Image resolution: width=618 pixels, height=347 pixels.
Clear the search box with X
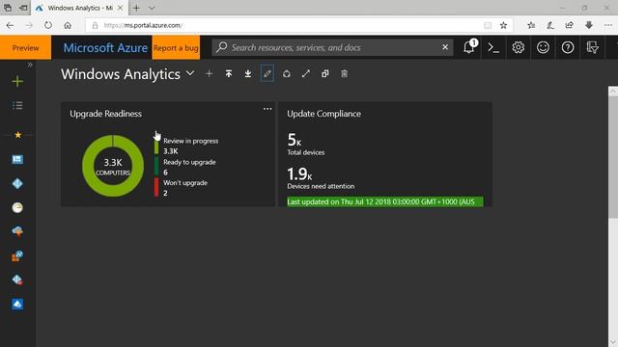point(445,47)
